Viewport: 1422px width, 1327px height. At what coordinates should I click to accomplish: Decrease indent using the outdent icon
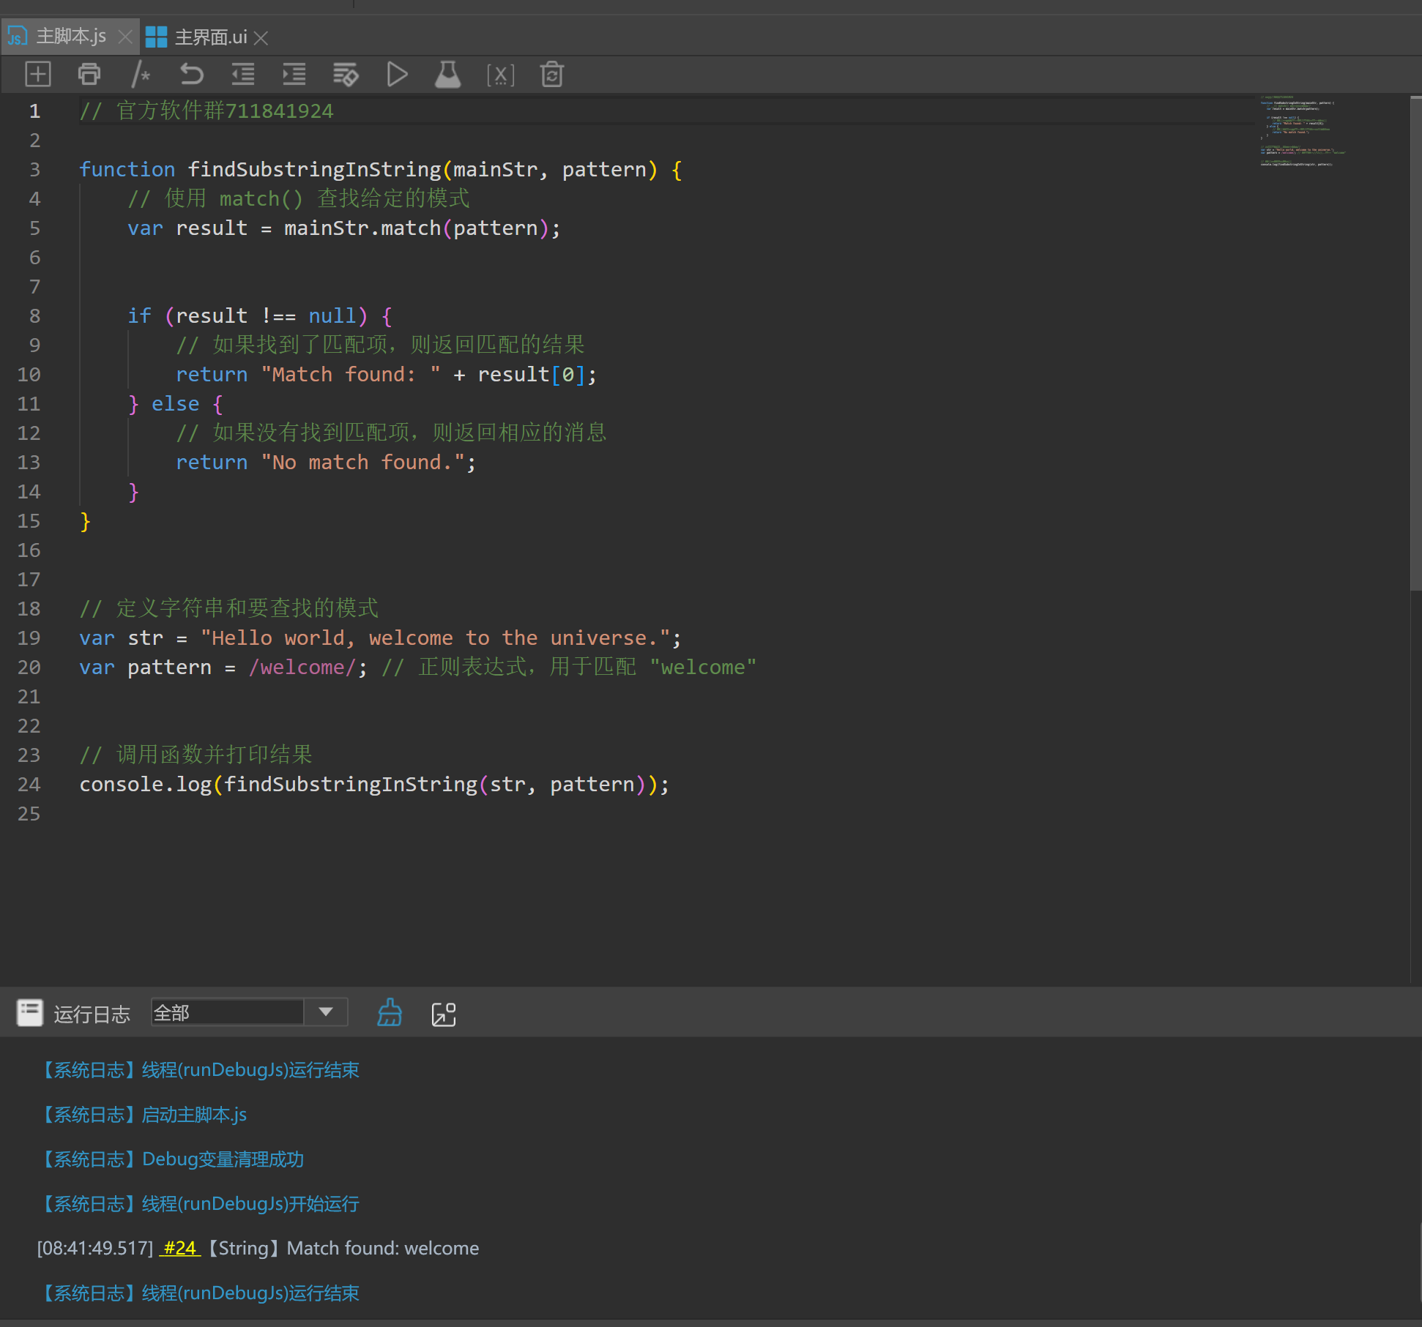tap(243, 74)
